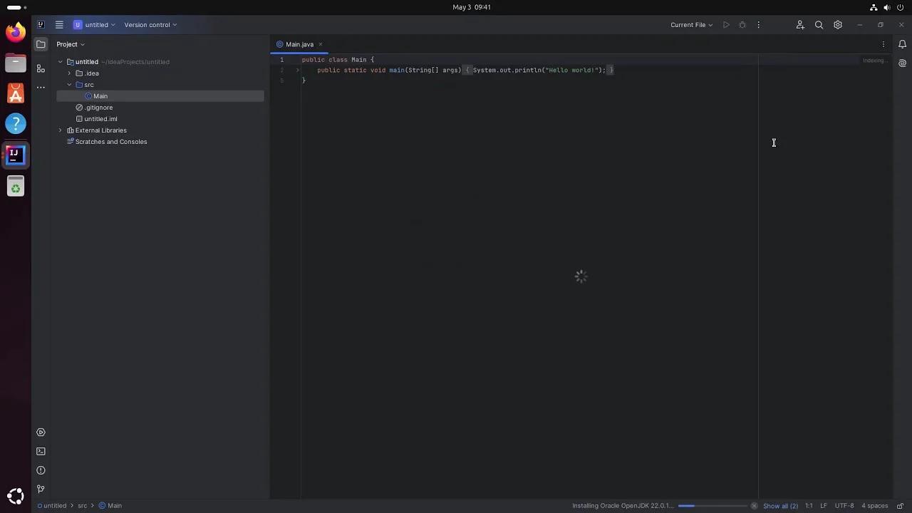Switch to the Main.java editor tab
Viewport: 912px width, 513px height.
tap(299, 44)
